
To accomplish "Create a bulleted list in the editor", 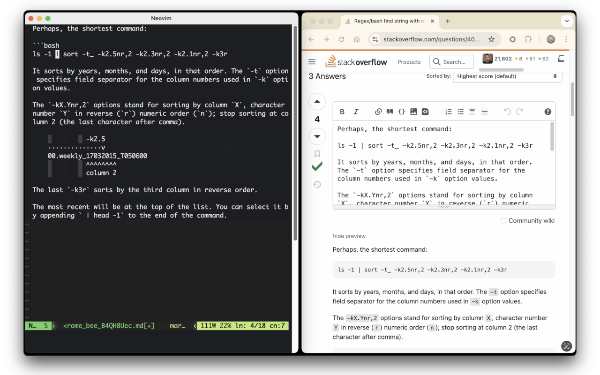I will 460,112.
